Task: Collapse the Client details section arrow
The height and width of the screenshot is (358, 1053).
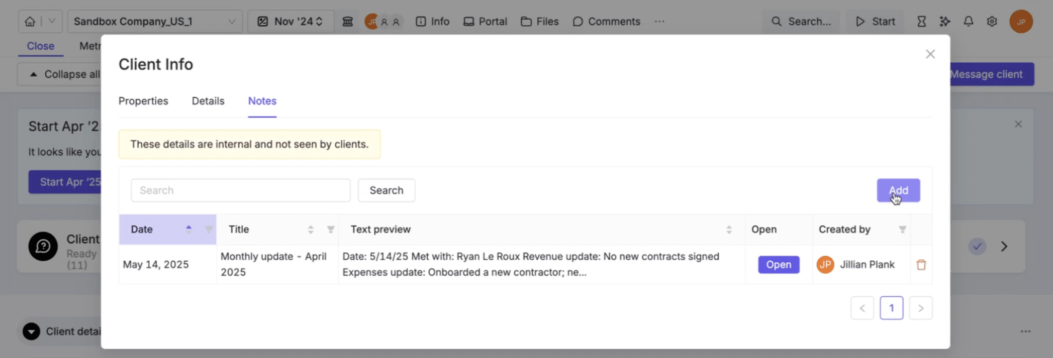Action: point(31,332)
